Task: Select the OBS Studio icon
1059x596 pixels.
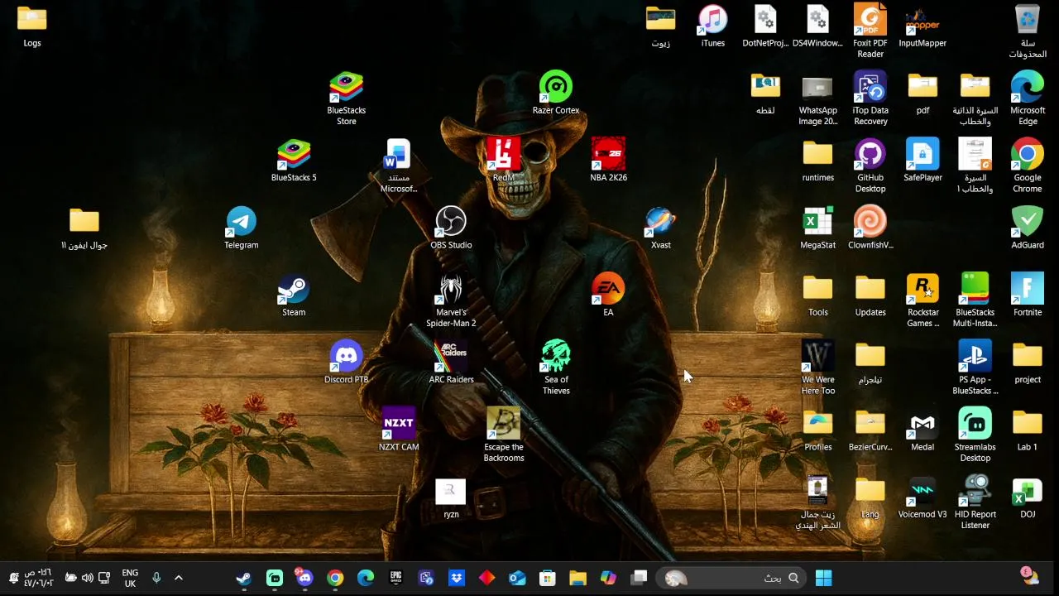Action: click(x=451, y=228)
